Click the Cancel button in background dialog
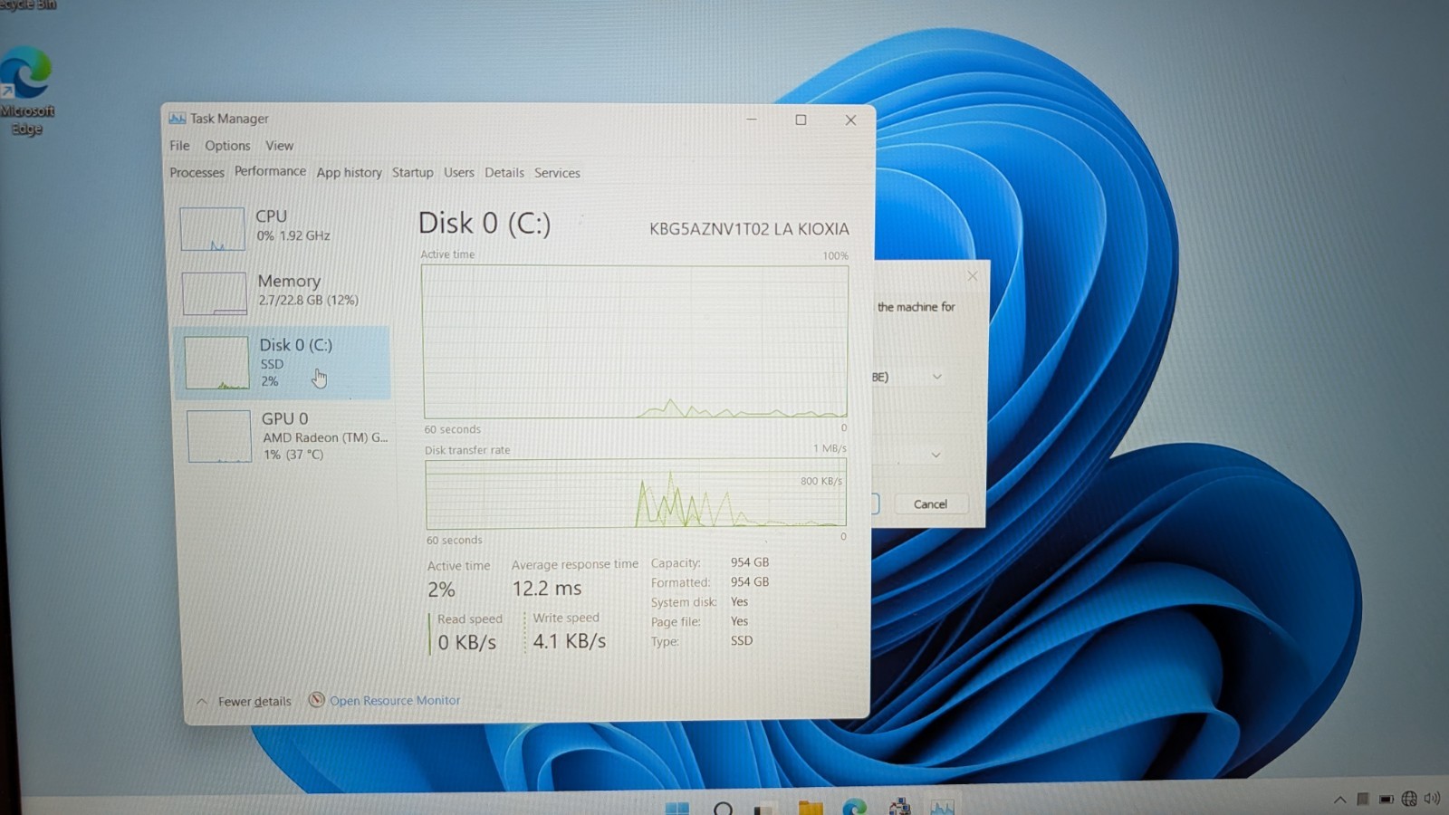The width and height of the screenshot is (1449, 815). click(930, 504)
